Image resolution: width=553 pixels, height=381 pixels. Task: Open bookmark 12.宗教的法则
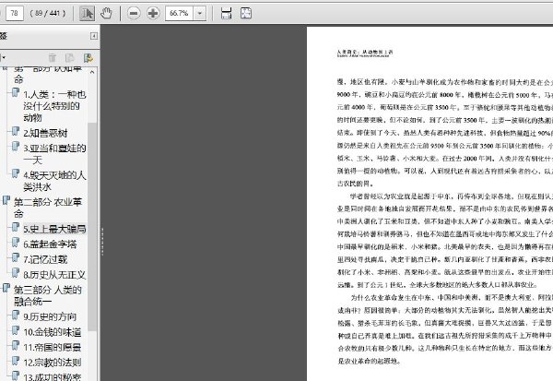pos(53,363)
